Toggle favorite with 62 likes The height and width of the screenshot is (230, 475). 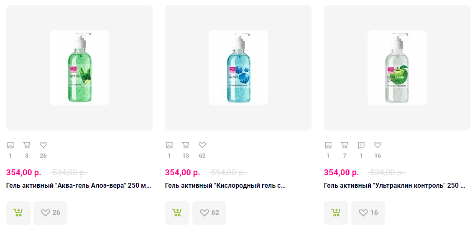pos(209,212)
